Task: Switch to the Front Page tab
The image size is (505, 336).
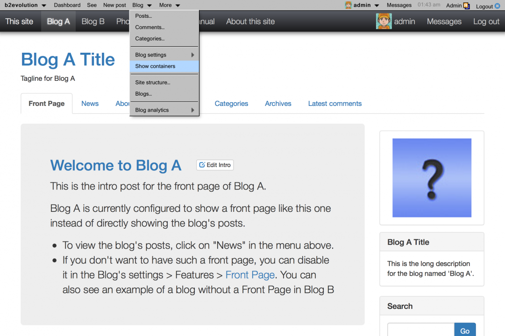Action: 46,104
